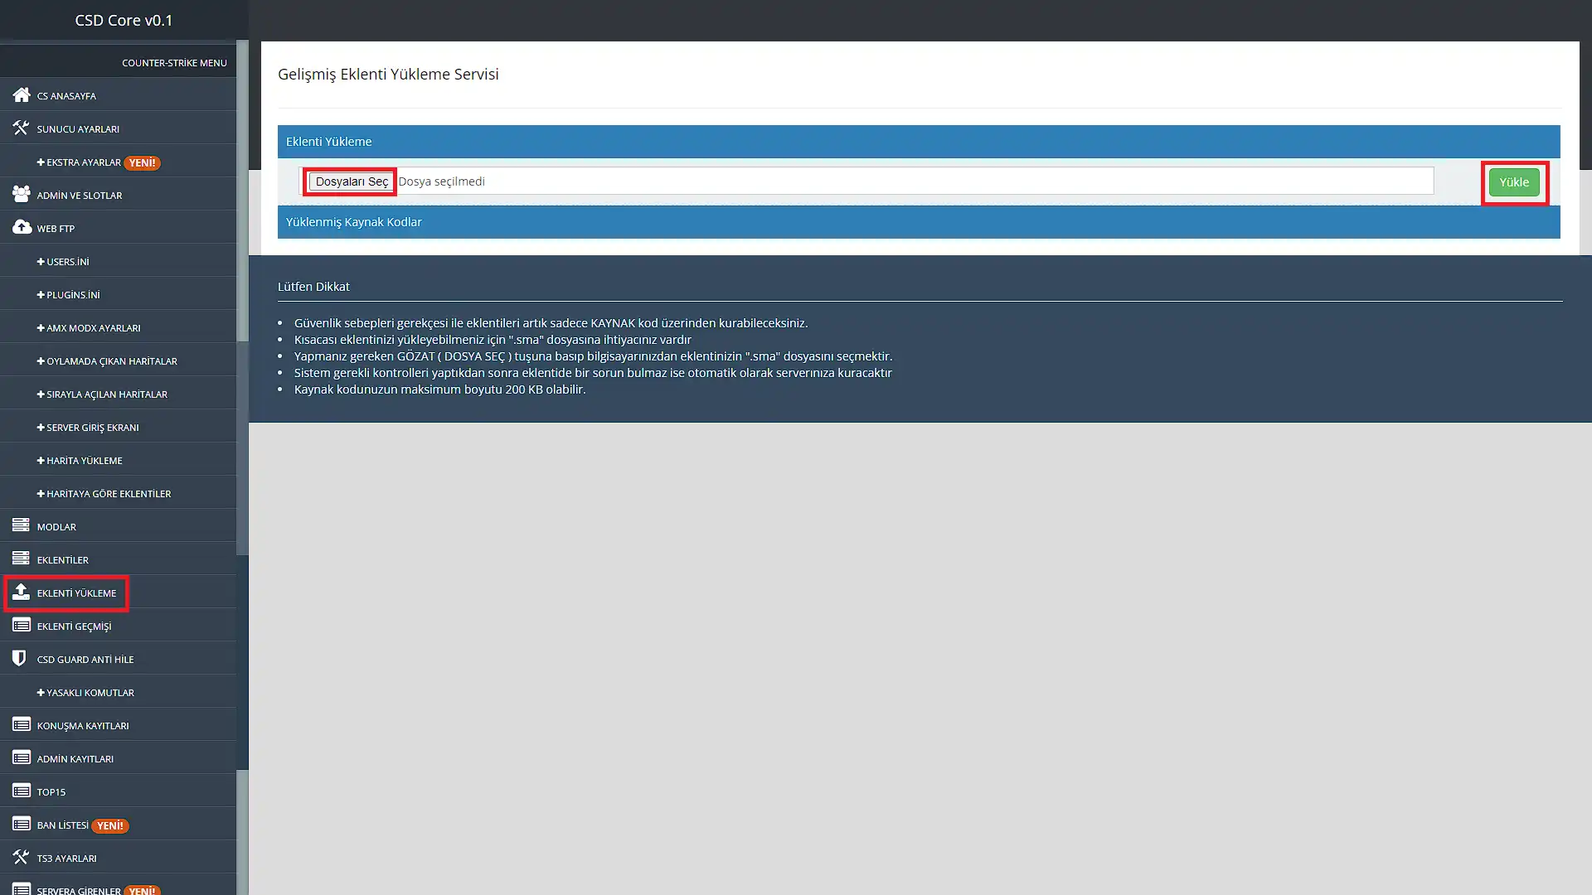Viewport: 1592px width, 895px height.
Task: Click the Modlar server icon
Action: pyautogui.click(x=22, y=525)
